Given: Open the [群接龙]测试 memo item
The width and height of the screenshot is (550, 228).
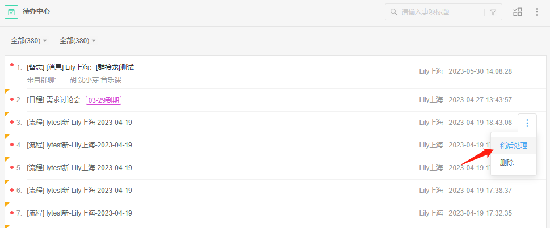Looking at the screenshot, I should coord(80,67).
